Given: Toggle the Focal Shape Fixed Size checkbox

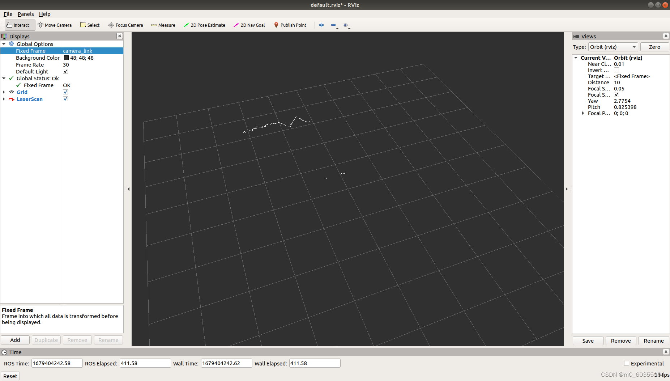Looking at the screenshot, I should click(616, 95).
